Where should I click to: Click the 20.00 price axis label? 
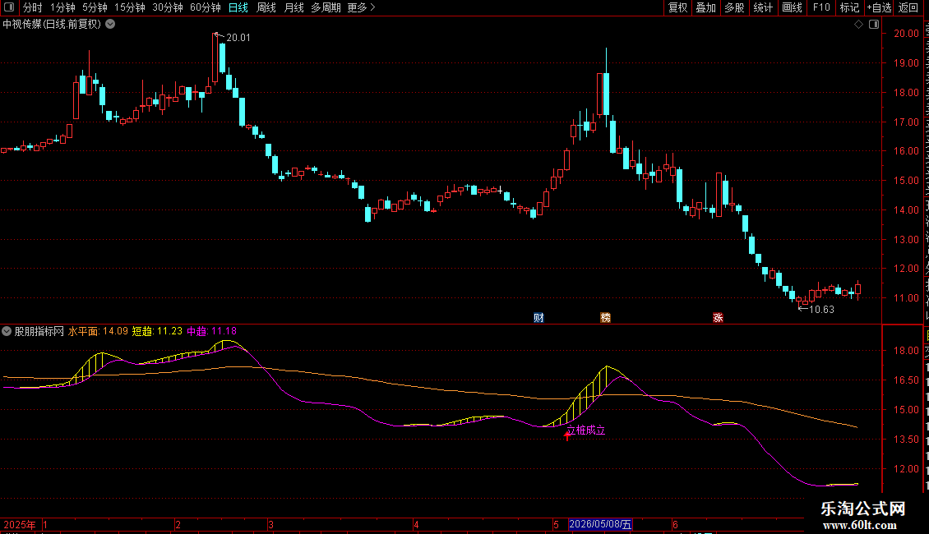click(x=907, y=34)
